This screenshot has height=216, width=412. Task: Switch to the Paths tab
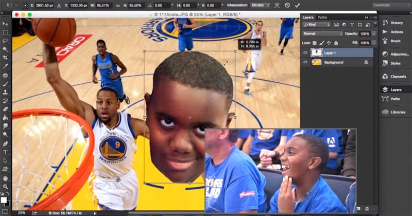[322, 17]
